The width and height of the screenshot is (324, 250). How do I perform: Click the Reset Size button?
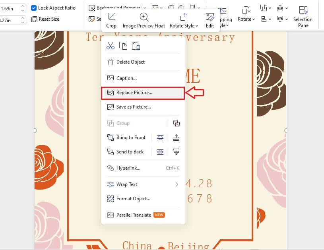click(45, 19)
